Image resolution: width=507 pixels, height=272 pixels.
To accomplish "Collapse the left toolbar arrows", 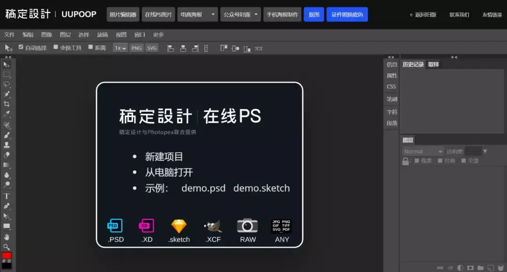I will tap(8, 57).
